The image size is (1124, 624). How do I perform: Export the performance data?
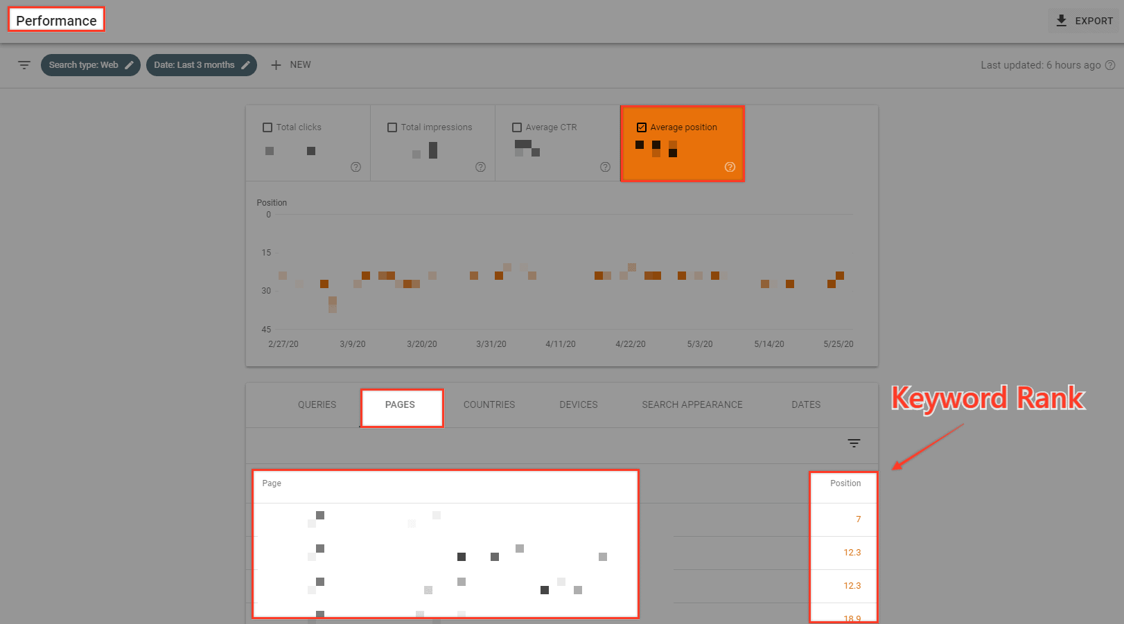(1084, 21)
